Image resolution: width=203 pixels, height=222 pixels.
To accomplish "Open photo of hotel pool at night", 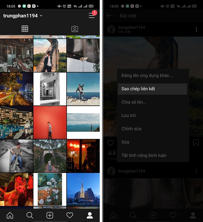I will point(16,122).
